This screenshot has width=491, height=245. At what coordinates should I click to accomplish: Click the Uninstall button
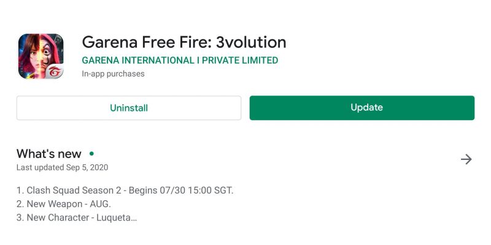pyautogui.click(x=129, y=108)
